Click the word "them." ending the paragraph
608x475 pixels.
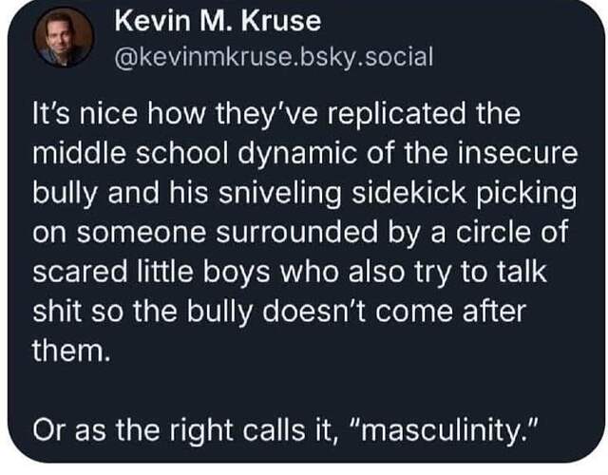[69, 351]
